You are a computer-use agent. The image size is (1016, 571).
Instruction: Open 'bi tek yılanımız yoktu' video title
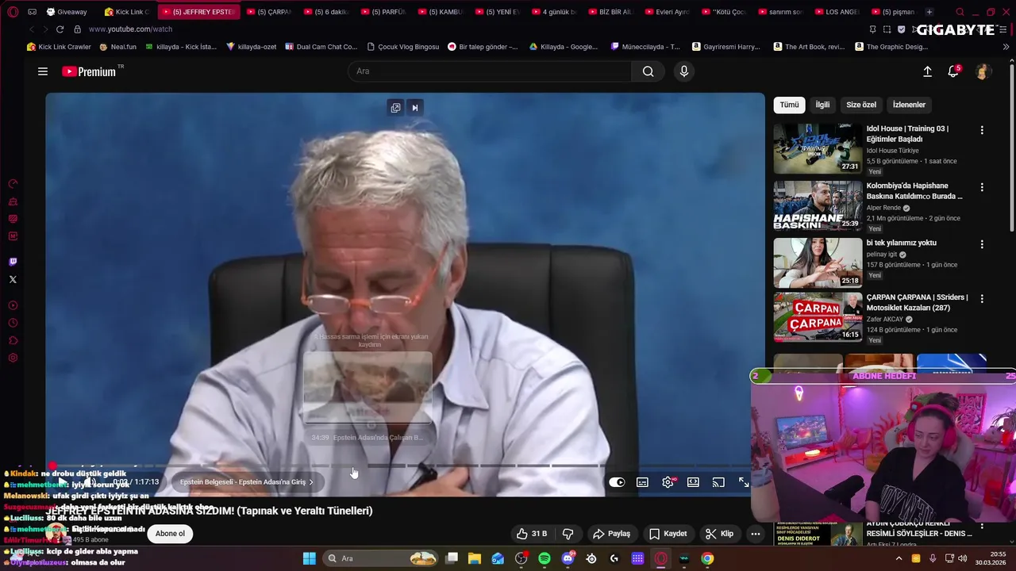[901, 243]
